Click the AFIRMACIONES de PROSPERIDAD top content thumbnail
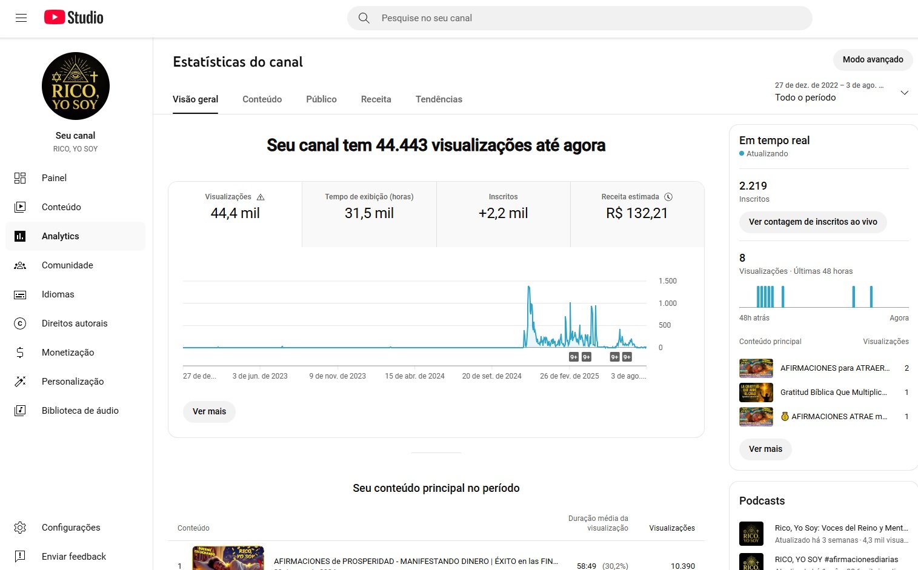The width and height of the screenshot is (918, 570). click(228, 558)
